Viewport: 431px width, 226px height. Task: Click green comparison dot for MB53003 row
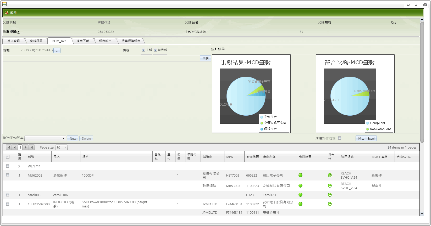pos(300,186)
